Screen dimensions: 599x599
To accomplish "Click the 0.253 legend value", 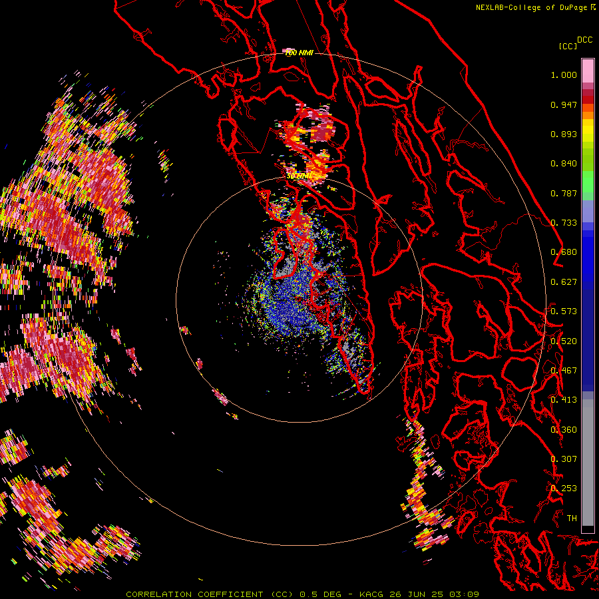I will click(564, 489).
